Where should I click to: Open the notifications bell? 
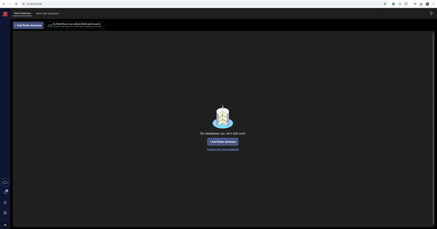click(x=5, y=192)
